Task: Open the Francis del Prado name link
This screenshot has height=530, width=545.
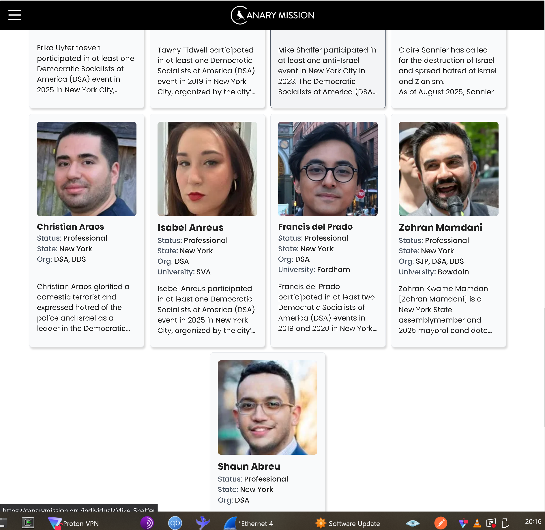Action: coord(315,227)
